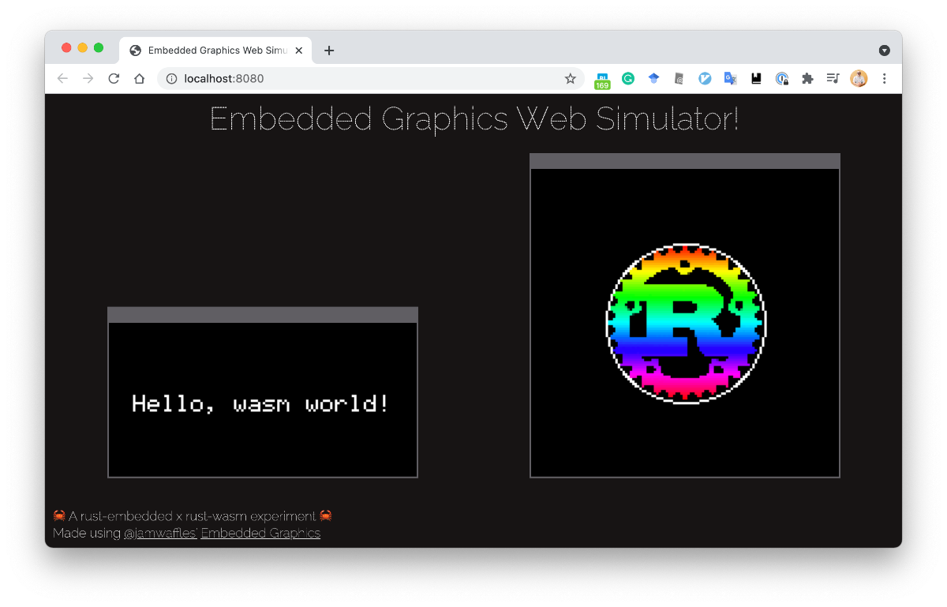Go back to the previous page
Viewport: 947px width, 607px height.
[62, 79]
